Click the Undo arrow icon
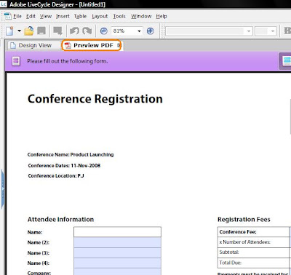The height and width of the screenshot is (275, 291). [x=74, y=31]
